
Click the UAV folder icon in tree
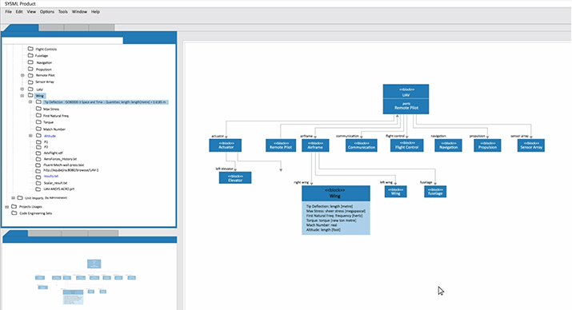click(30, 89)
